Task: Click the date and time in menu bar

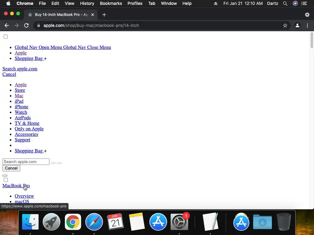Action: pos(243,3)
